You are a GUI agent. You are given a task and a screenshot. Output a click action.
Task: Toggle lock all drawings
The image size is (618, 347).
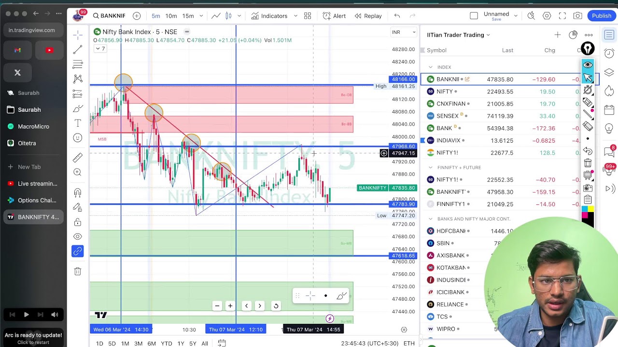(x=78, y=222)
